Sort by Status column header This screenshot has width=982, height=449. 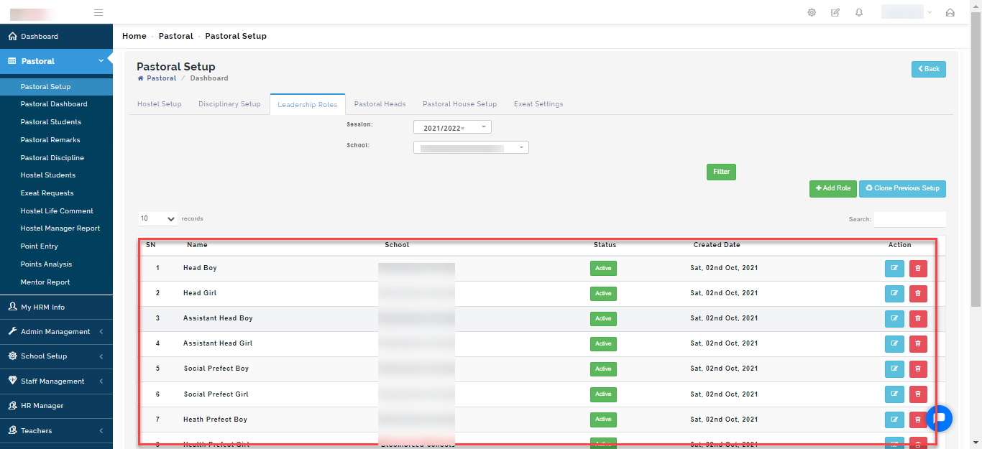click(x=605, y=245)
